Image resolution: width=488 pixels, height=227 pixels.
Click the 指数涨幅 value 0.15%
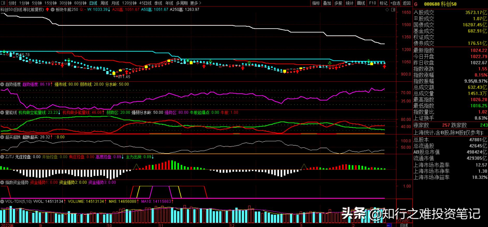pyautogui.click(x=481, y=75)
